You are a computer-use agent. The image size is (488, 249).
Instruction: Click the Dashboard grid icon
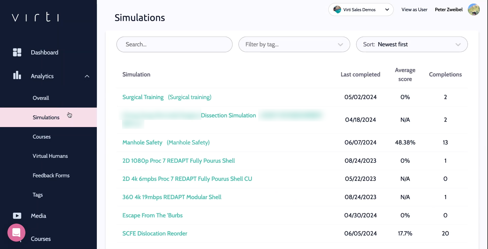[x=17, y=52]
